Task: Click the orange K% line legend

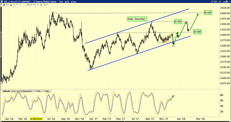Action: [46, 91]
